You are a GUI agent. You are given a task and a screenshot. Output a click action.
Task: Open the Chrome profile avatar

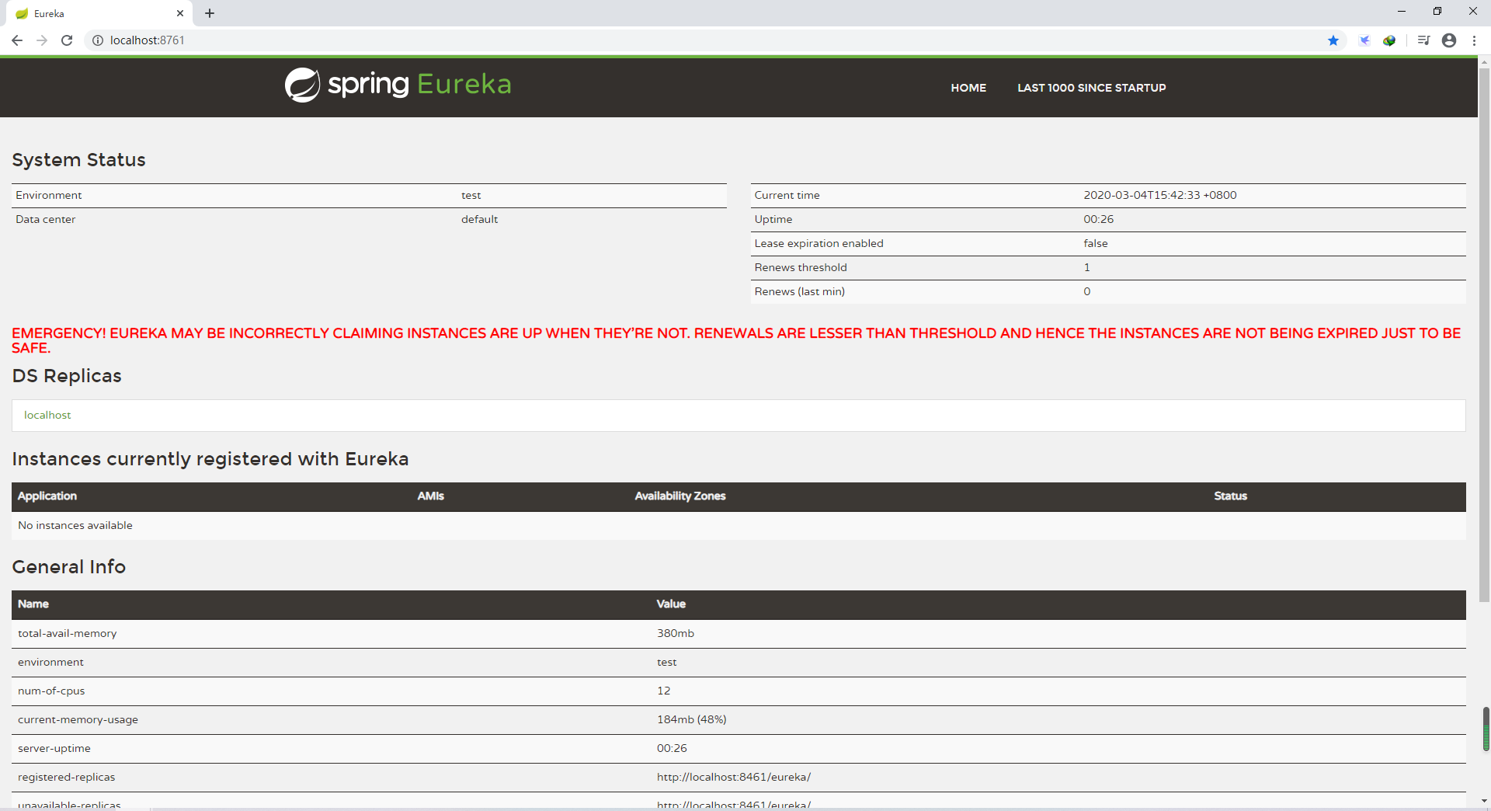pyautogui.click(x=1449, y=40)
